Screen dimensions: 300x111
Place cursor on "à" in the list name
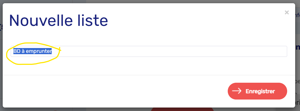23,51
